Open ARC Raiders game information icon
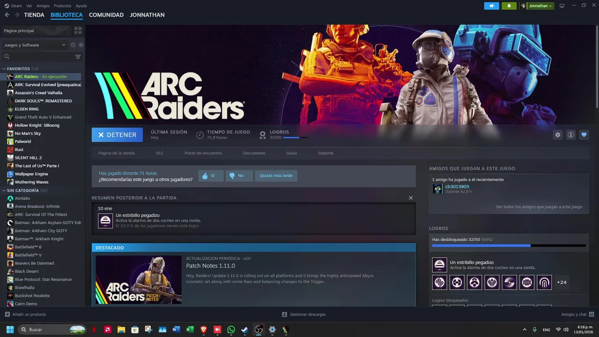Image resolution: width=599 pixels, height=337 pixels. click(571, 135)
